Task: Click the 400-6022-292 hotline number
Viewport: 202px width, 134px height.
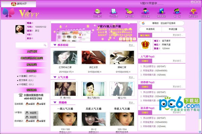Action: point(33,98)
